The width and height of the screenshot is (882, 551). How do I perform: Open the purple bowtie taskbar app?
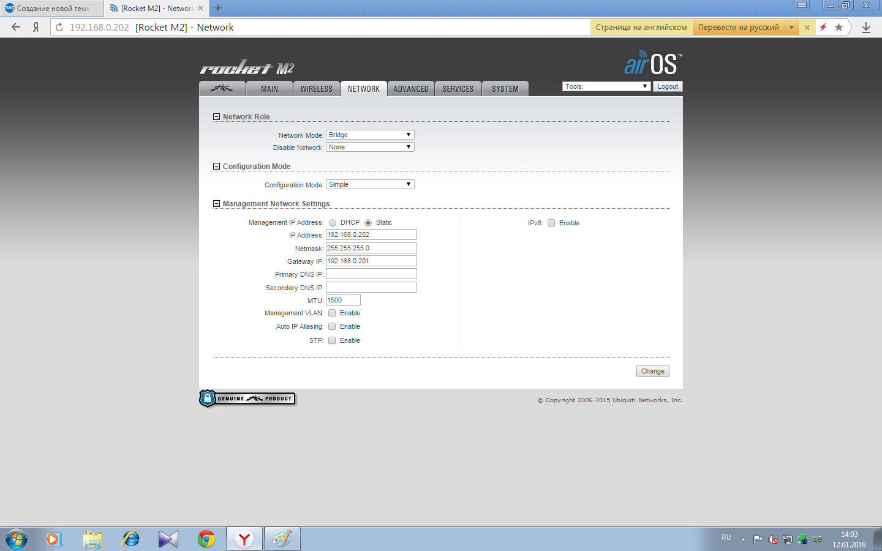coord(168,539)
